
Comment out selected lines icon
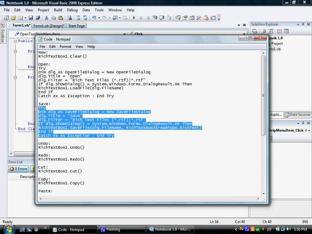[78, 18]
